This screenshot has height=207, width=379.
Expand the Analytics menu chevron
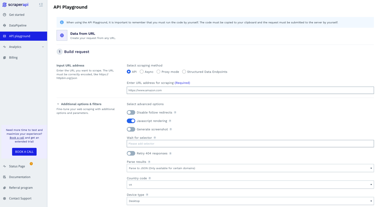point(43,47)
